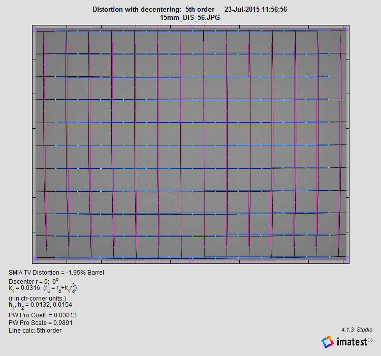Click the top-right purple corner diamond marker
This screenshot has width=381, height=356.
346,30
